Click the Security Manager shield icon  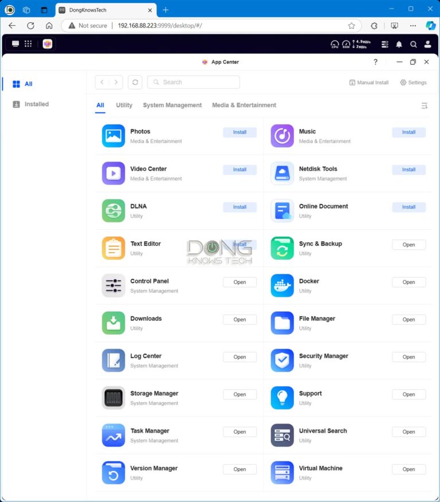click(282, 360)
